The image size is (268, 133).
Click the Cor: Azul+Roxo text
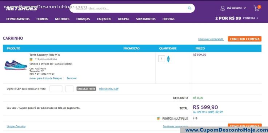[37, 68]
